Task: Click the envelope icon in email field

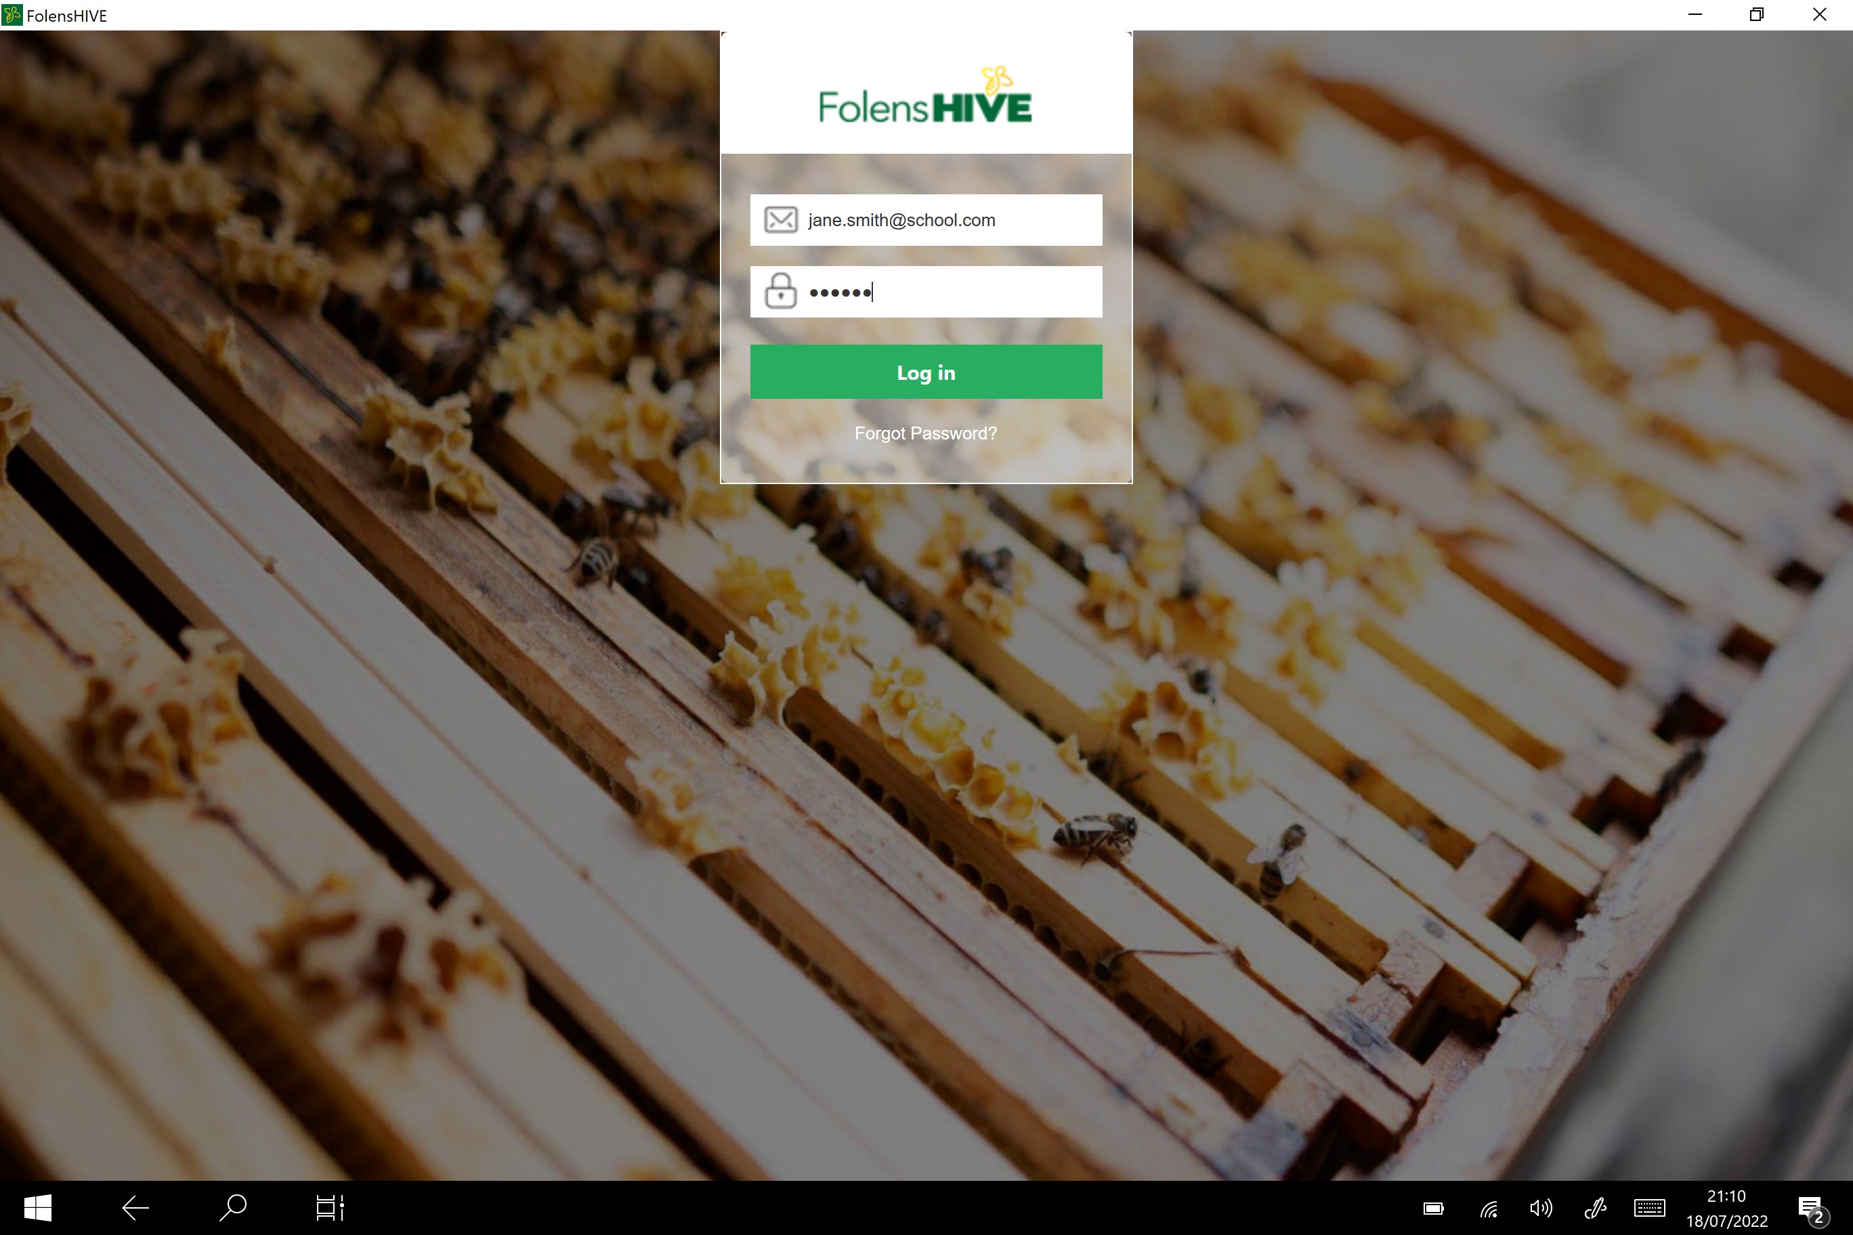Action: [781, 220]
